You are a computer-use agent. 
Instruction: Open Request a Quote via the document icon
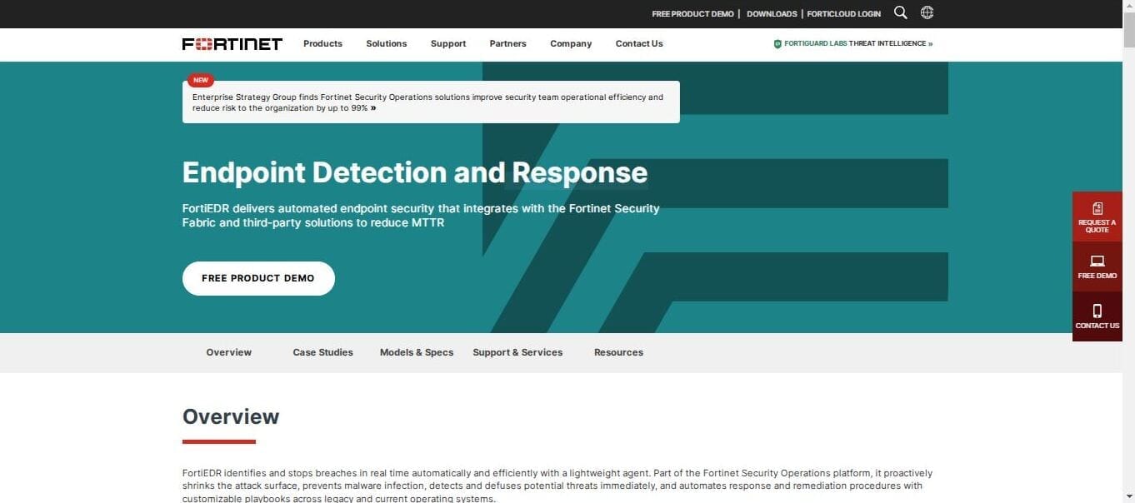pos(1097,209)
